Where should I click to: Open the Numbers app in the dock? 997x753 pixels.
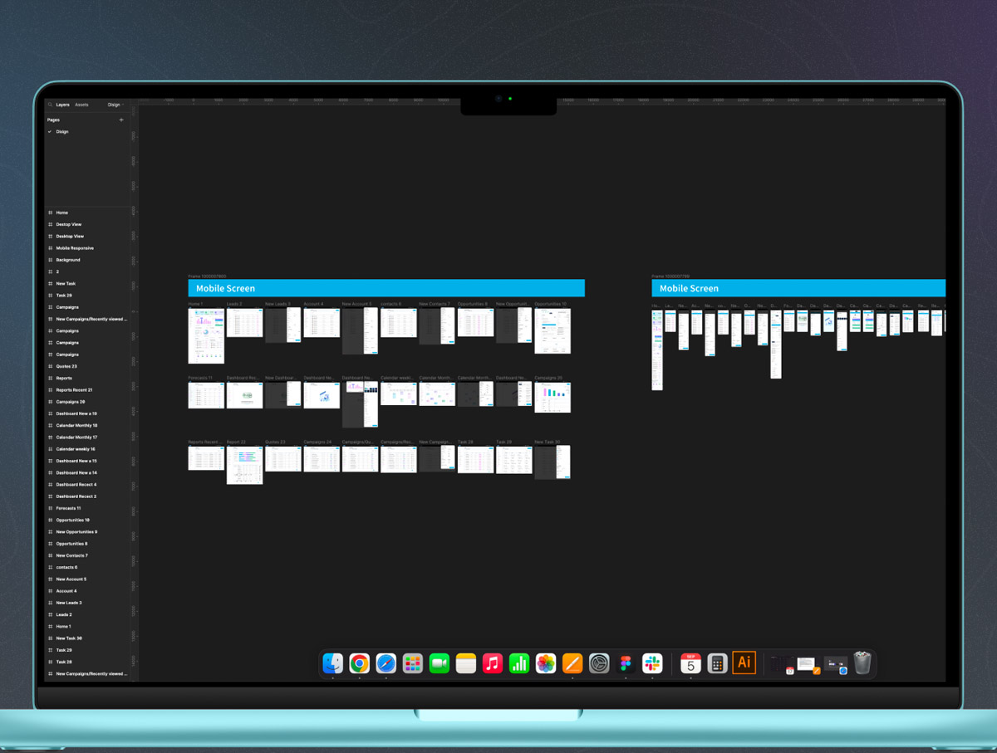click(x=519, y=663)
